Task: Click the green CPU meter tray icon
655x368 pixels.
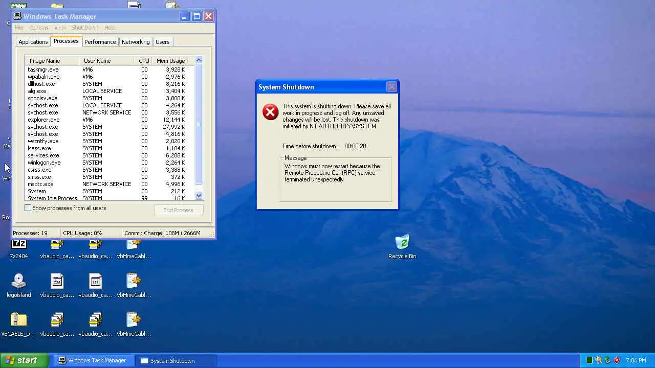Action: [x=589, y=360]
